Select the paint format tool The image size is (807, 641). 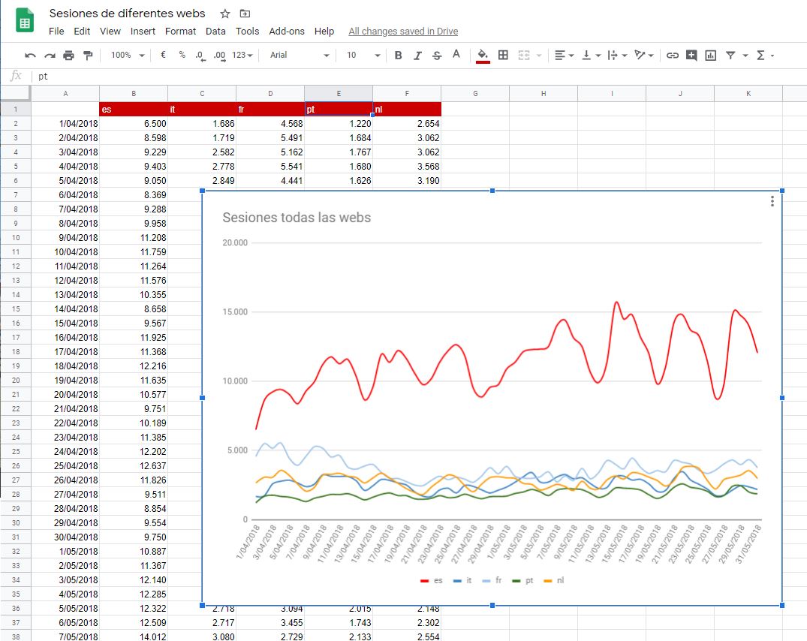point(88,56)
